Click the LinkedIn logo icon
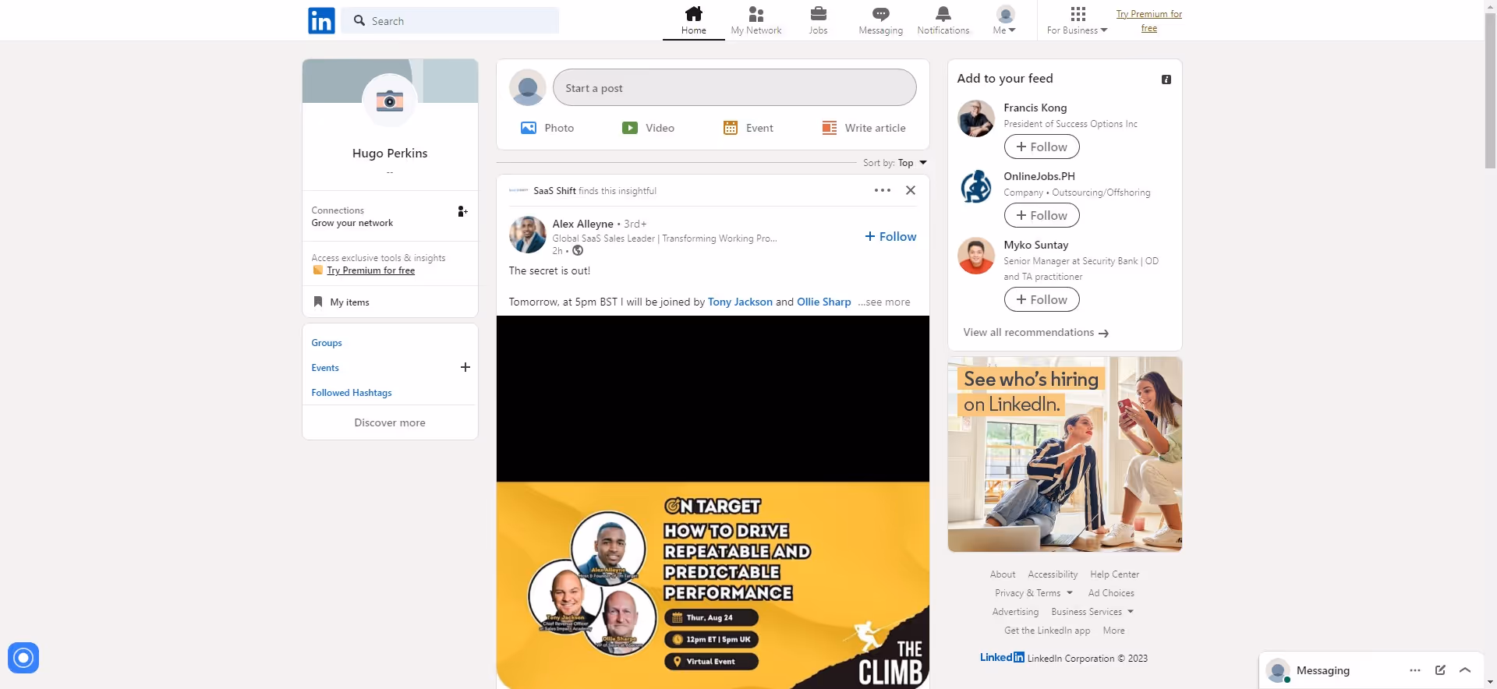The width and height of the screenshot is (1497, 689). click(x=321, y=20)
